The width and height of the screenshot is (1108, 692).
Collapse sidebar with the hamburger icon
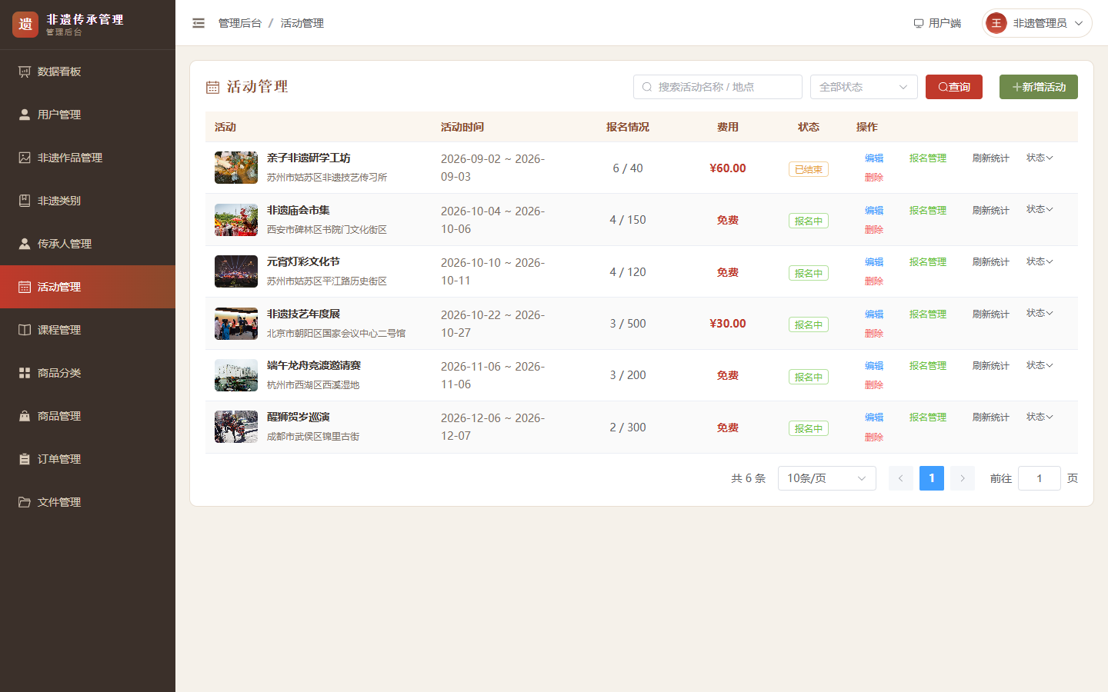(199, 23)
